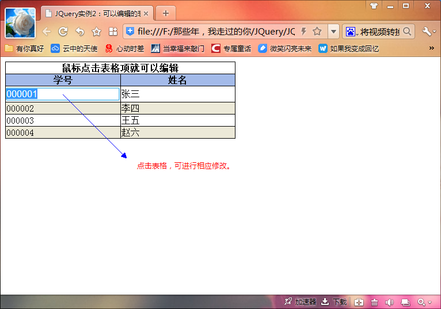
Task: Open the 专属童话 bookmark
Action: (231, 49)
